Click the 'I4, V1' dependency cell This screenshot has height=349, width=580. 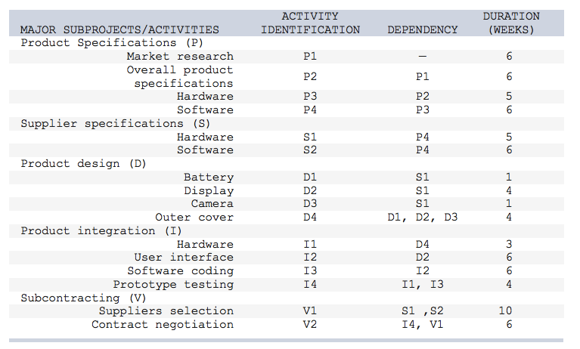coord(423,325)
